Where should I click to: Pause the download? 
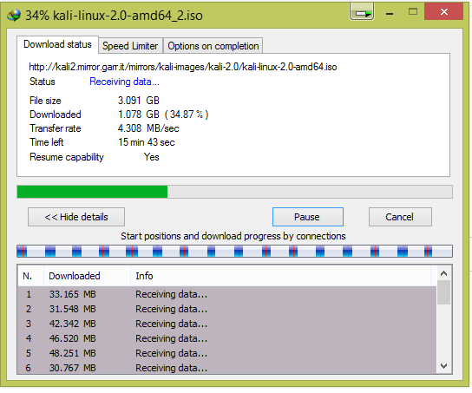click(308, 217)
